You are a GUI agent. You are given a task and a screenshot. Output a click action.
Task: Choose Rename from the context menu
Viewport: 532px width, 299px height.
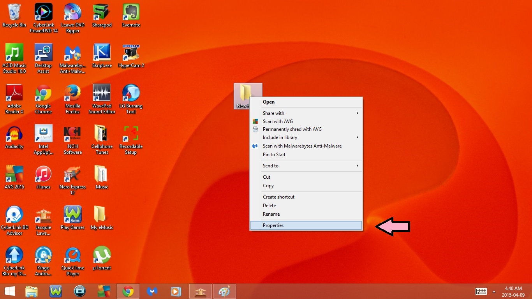[306, 214]
